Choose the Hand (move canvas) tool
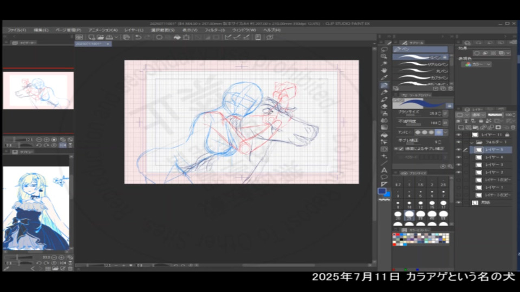 (x=384, y=70)
